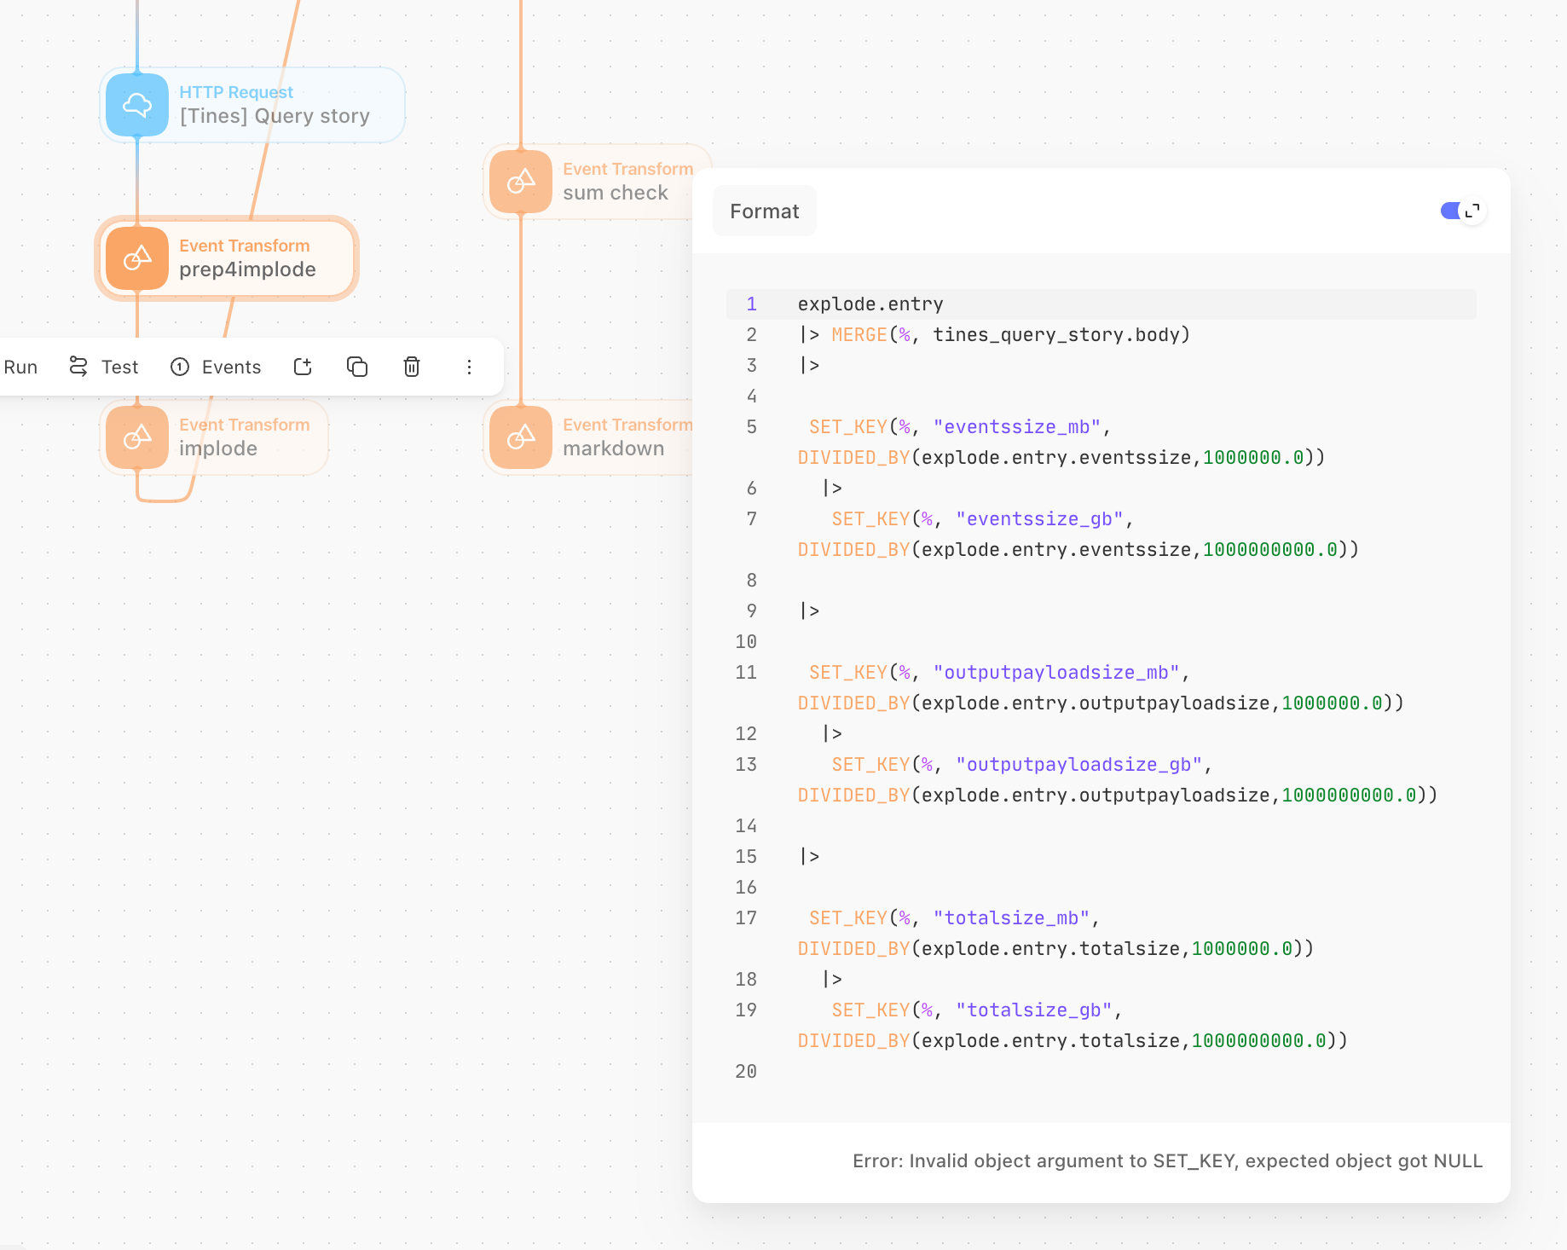This screenshot has height=1250, width=1567.
Task: Select the Event Transform icon on sum check node
Action: pyautogui.click(x=521, y=182)
